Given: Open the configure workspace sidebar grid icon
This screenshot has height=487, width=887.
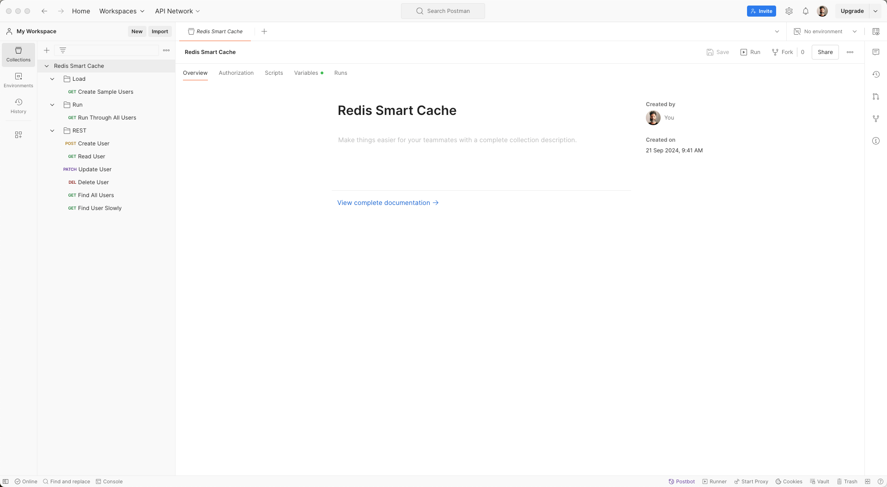Looking at the screenshot, I should click(18, 135).
